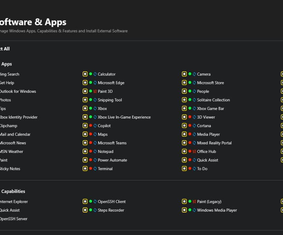Click the "Microsoft News" label
Image resolution: width=283 pixels, height=235 pixels.
click(x=13, y=143)
